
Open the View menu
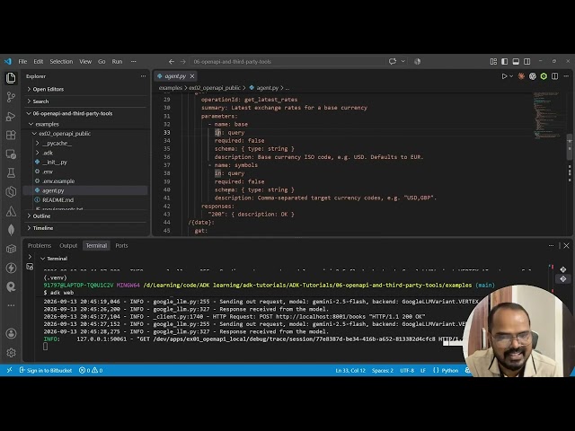[85, 62]
